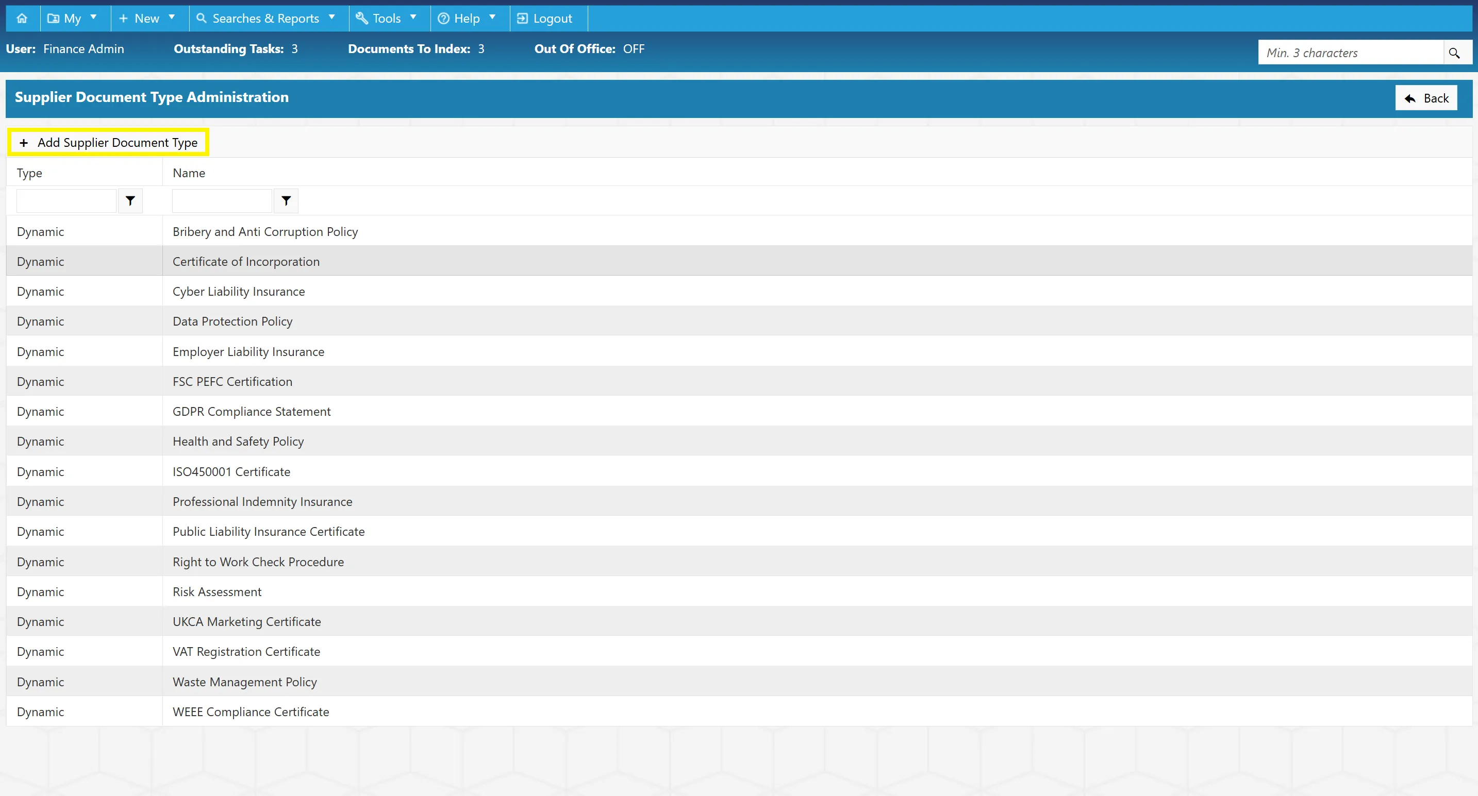Click the Out Of Office OFF status

tap(634, 49)
